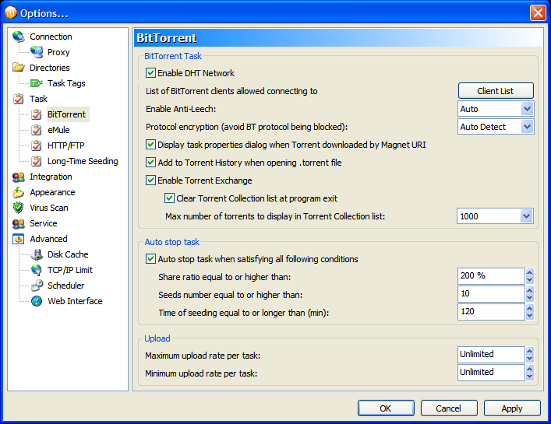Toggle Display task properties dialog for Magnet URI
The image size is (551, 424).
tap(150, 145)
